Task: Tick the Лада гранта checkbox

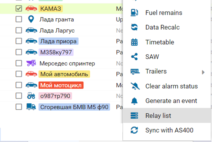Action: [x=19, y=19]
